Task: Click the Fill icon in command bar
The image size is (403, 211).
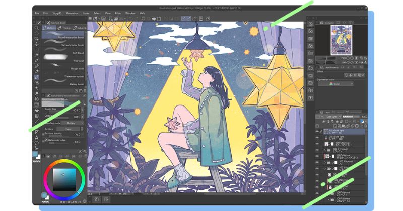Action: (154, 19)
